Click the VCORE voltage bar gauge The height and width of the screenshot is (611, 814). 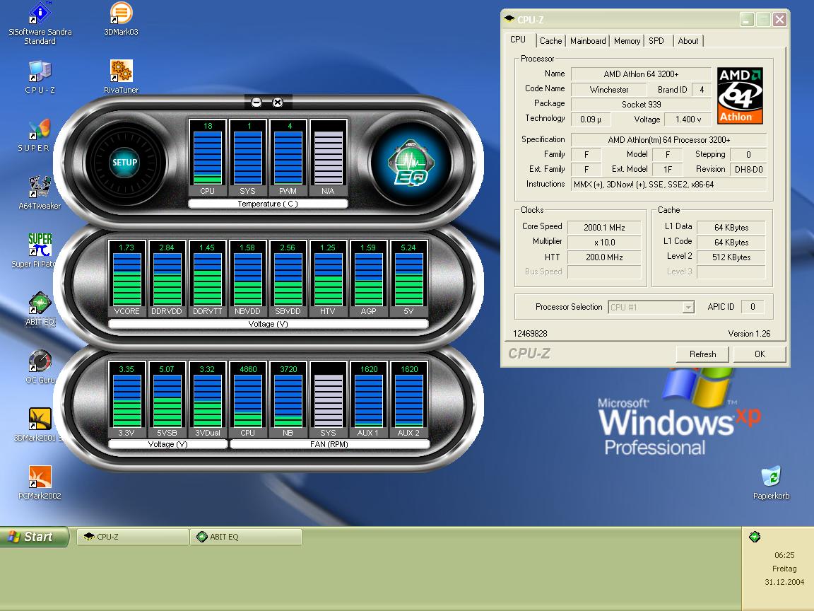127,279
